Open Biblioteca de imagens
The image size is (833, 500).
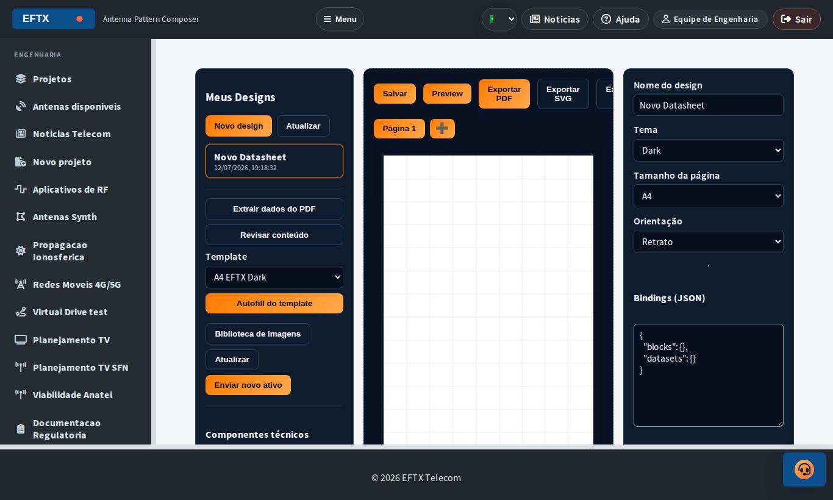pyautogui.click(x=258, y=334)
